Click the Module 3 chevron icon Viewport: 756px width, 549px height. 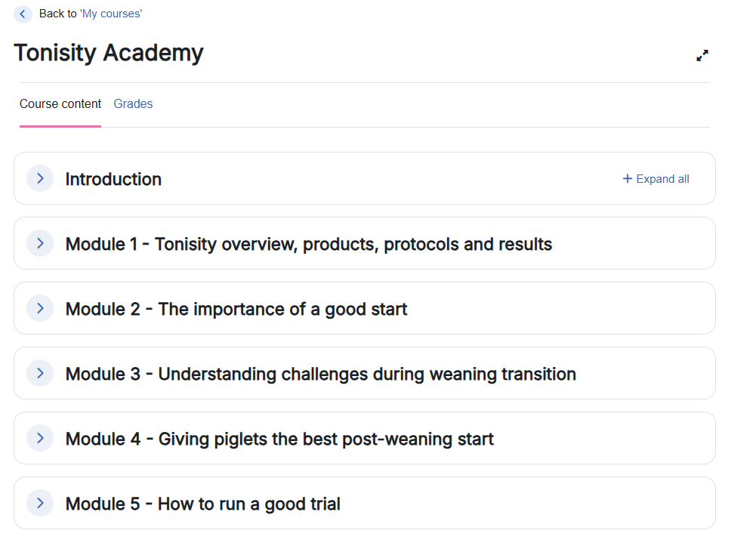[40, 373]
